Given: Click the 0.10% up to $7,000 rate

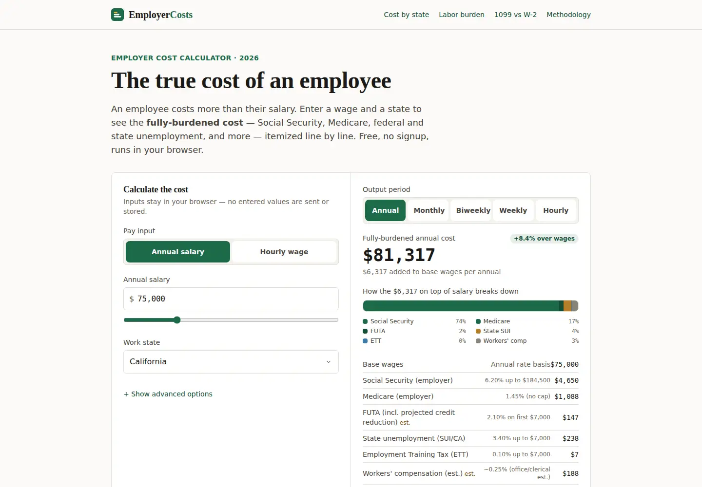Looking at the screenshot, I should click(521, 454).
